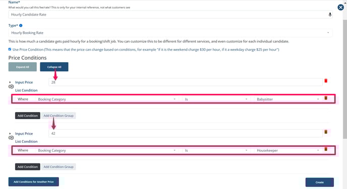
Task: Open Booking Category dropdown in Babysitter row
Action: (106, 99)
